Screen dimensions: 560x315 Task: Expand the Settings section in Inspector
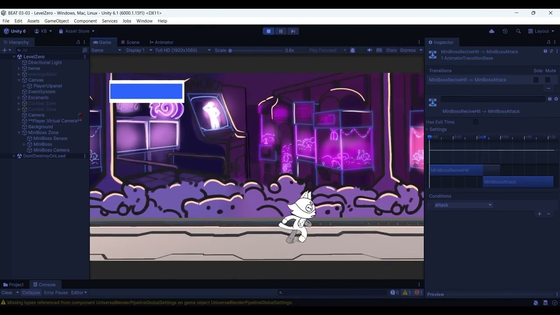tap(427, 129)
